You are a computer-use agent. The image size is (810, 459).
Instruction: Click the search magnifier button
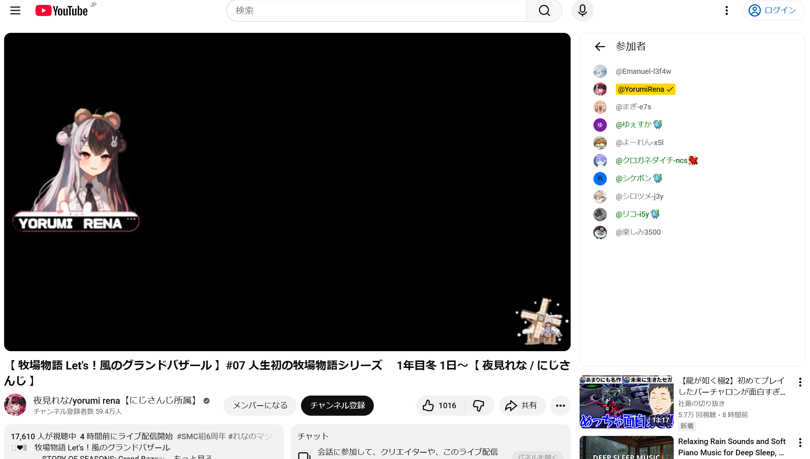pyautogui.click(x=544, y=10)
